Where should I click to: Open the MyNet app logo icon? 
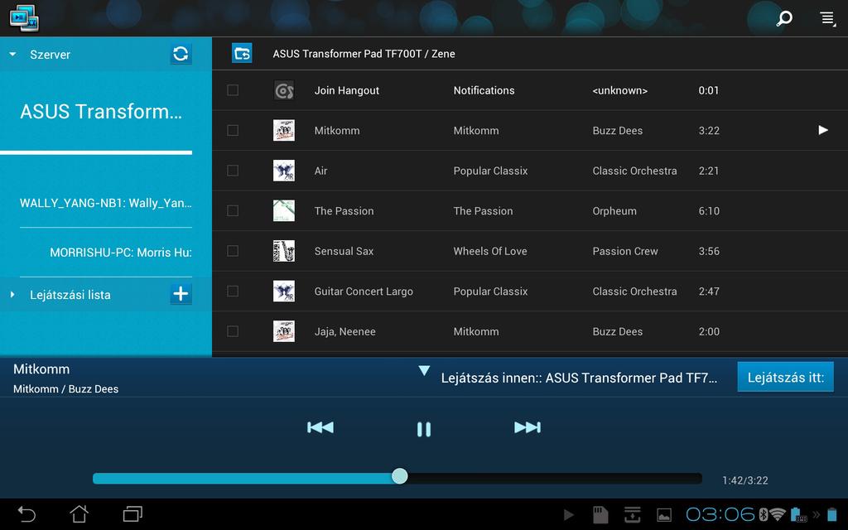point(24,18)
